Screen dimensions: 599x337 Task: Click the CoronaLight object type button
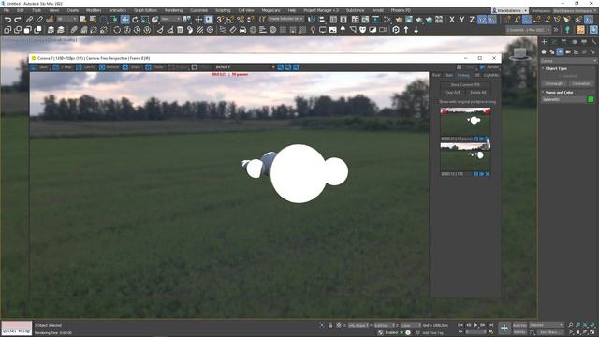(554, 83)
